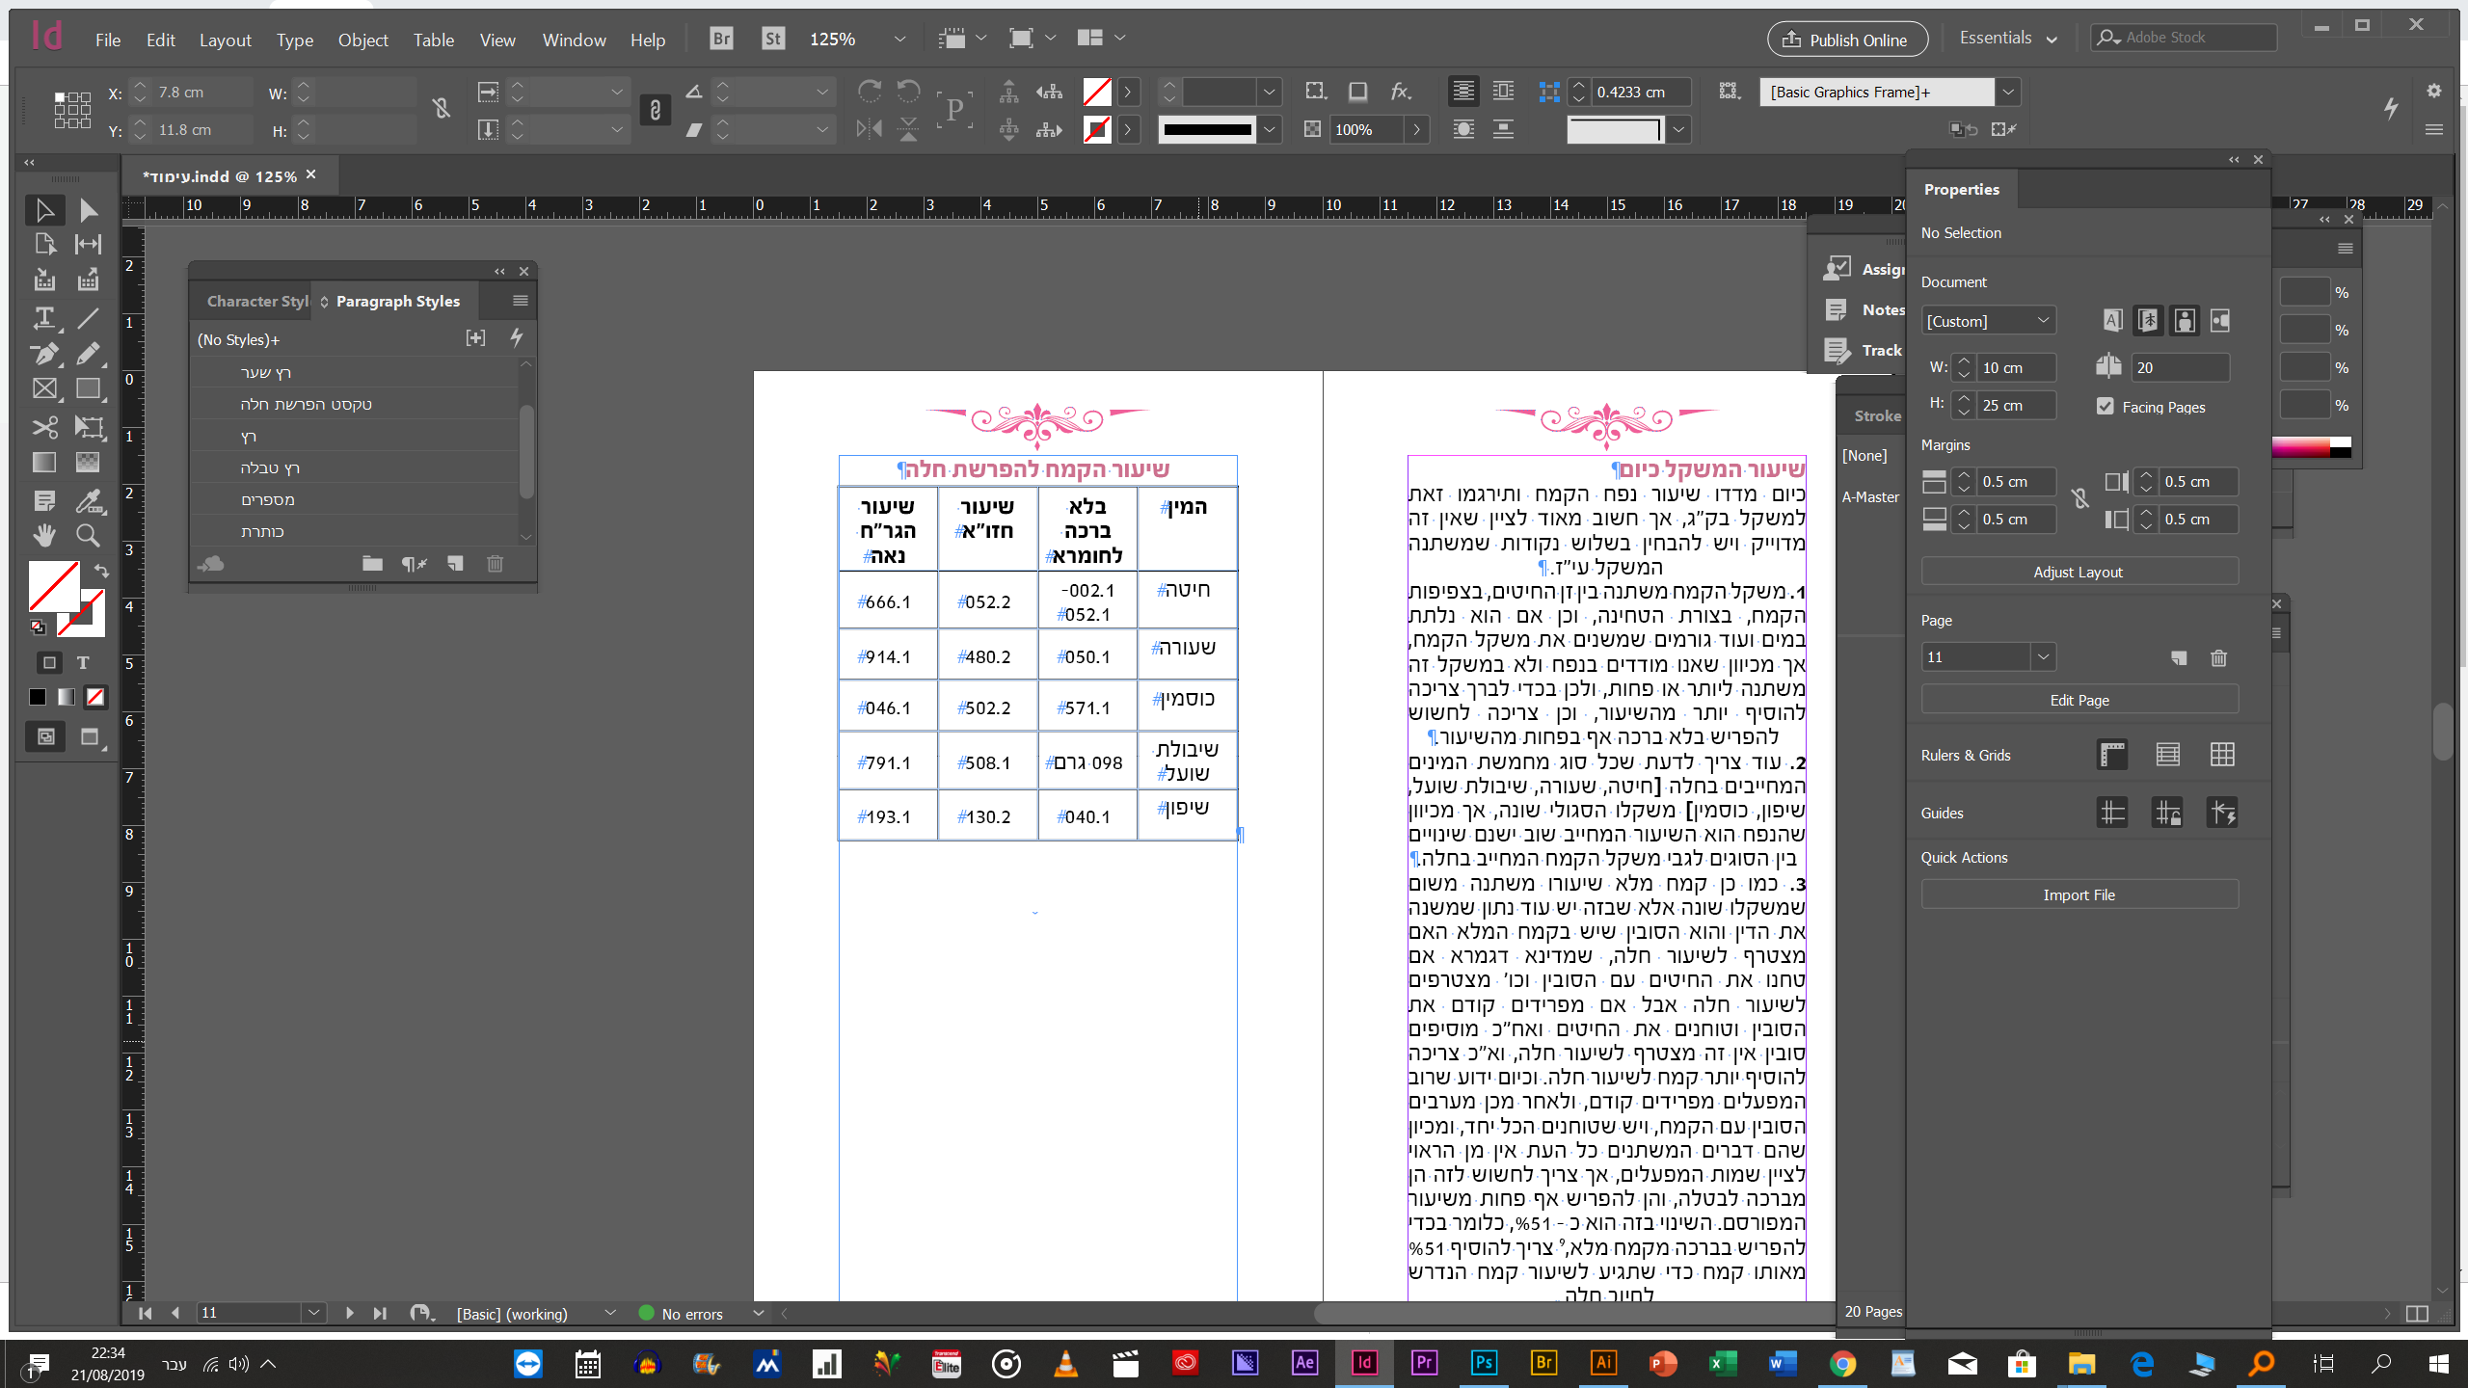Select the Type tool in toolbox

tap(44, 317)
